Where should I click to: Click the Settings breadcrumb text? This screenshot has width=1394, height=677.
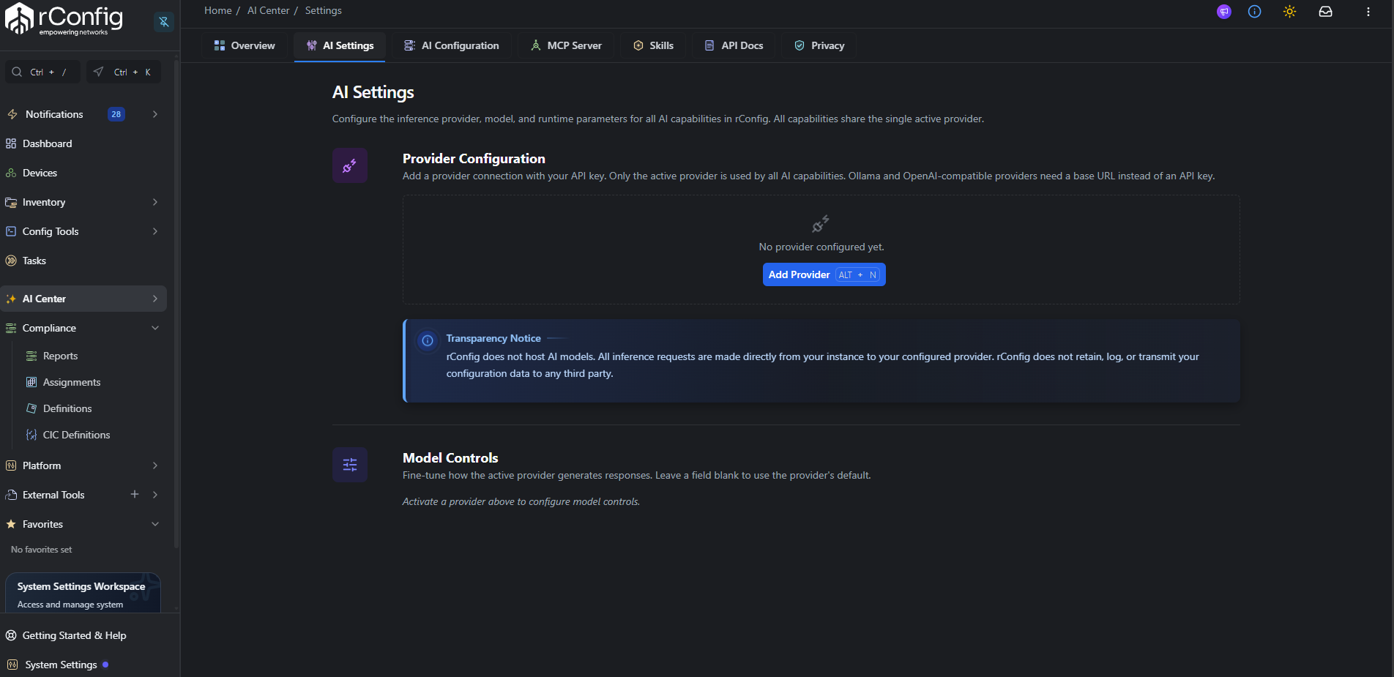(x=324, y=10)
